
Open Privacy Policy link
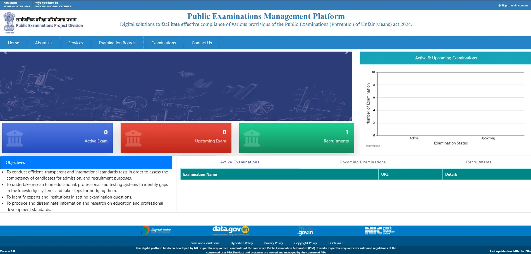click(274, 243)
